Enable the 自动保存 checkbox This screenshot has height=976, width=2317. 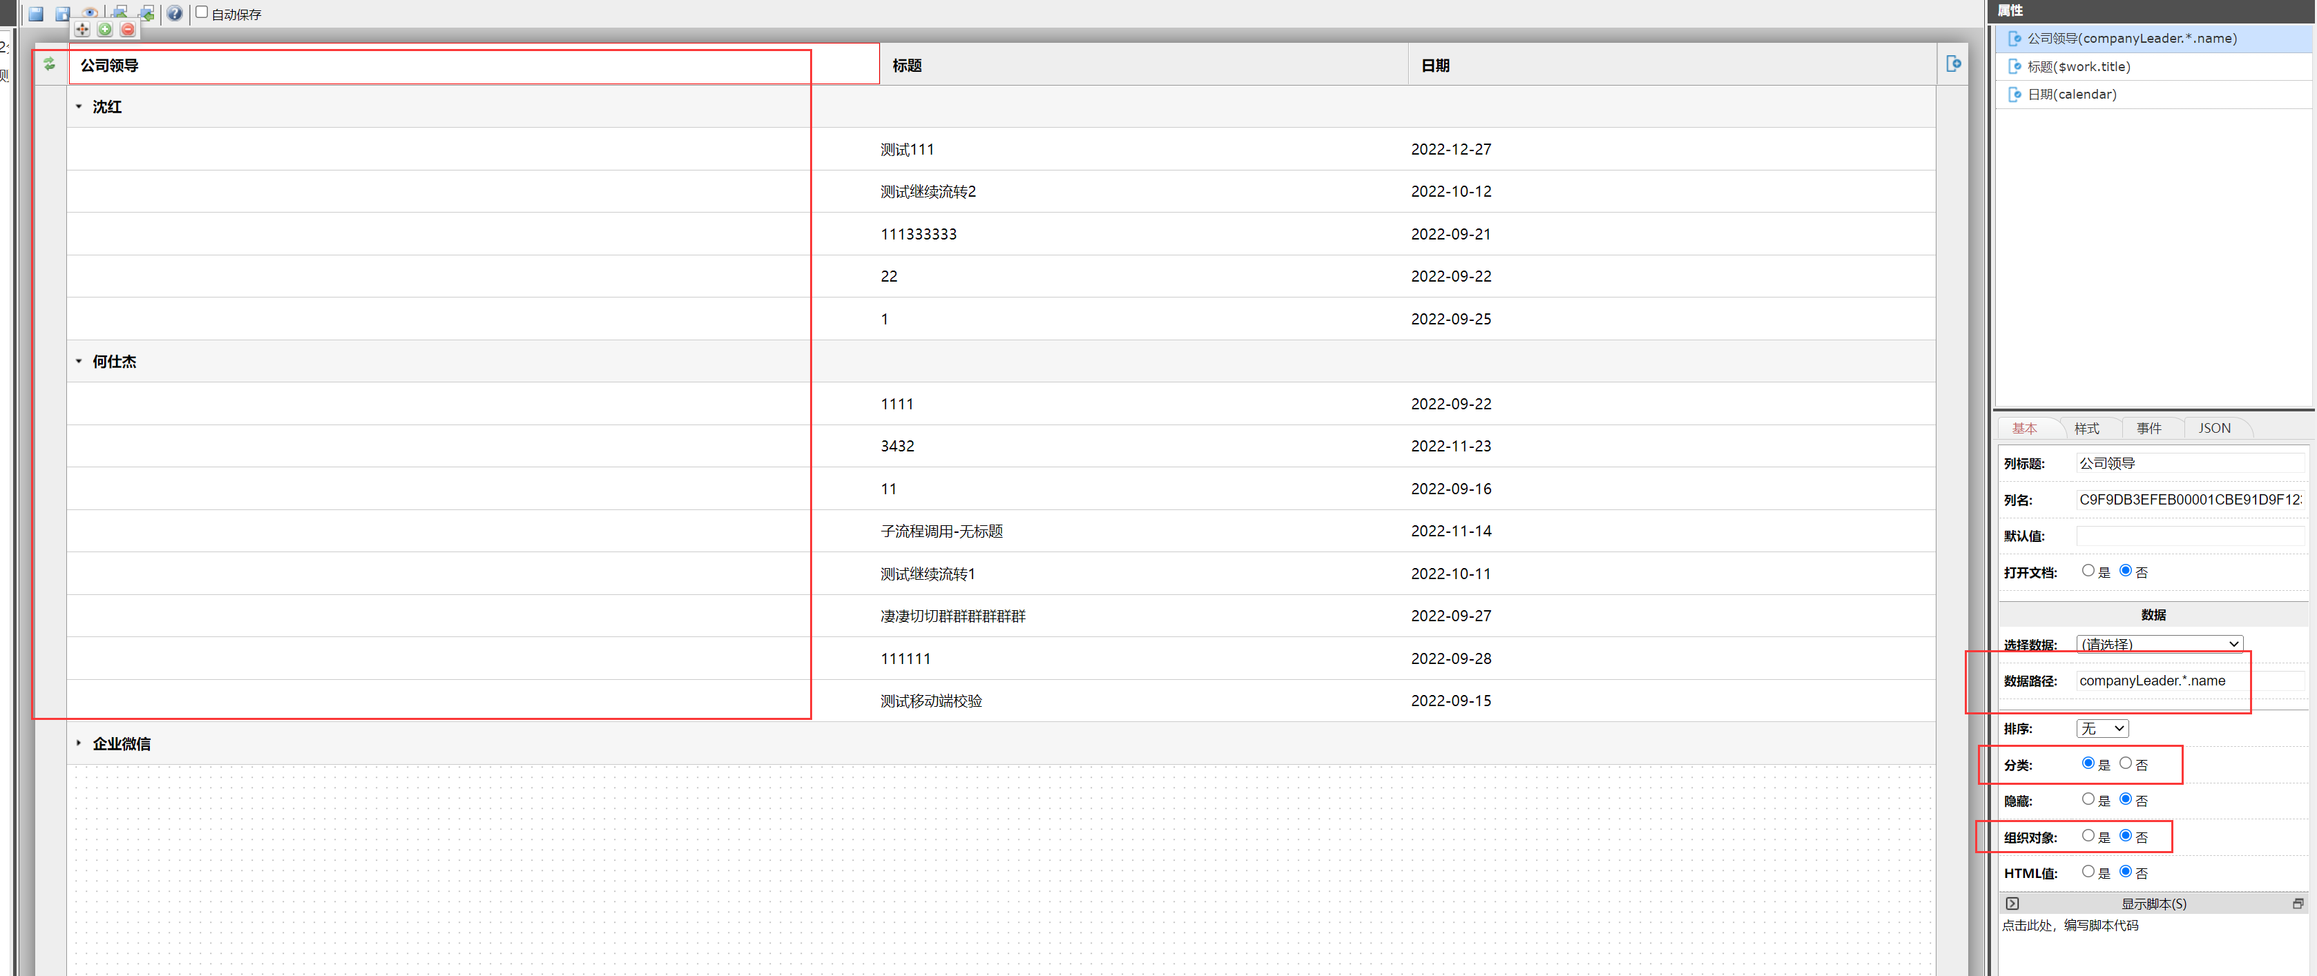202,12
